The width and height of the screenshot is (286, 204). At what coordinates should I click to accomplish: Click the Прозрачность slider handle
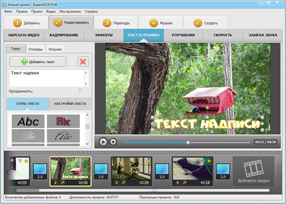click(x=80, y=91)
